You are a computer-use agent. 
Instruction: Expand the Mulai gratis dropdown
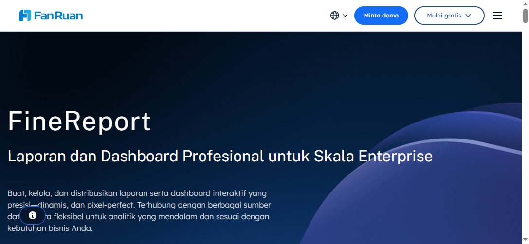tap(449, 16)
